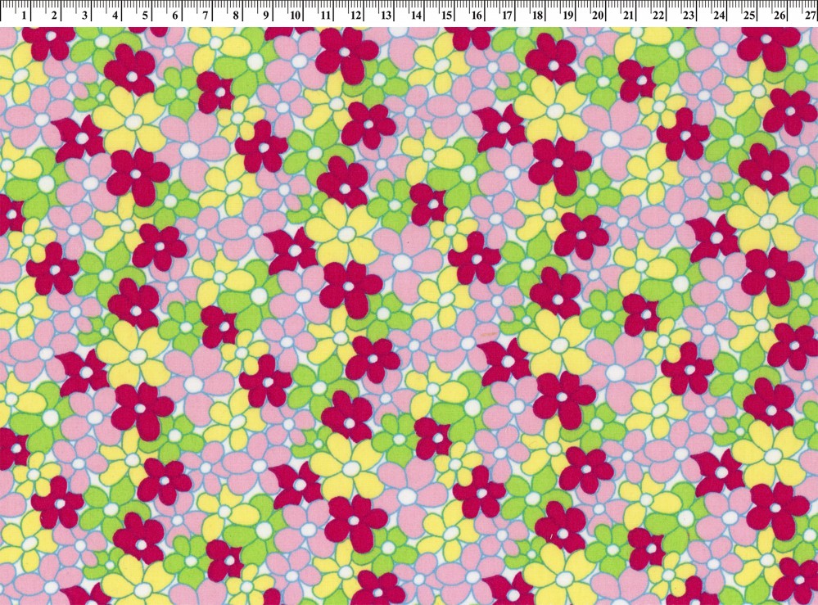Pick the ruler label 20
This screenshot has width=818, height=605.
coord(598,16)
